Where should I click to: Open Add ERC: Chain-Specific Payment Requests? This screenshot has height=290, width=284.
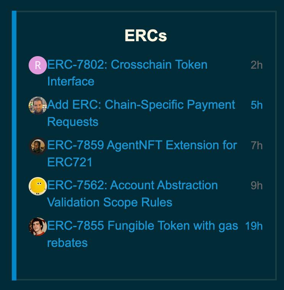(141, 105)
